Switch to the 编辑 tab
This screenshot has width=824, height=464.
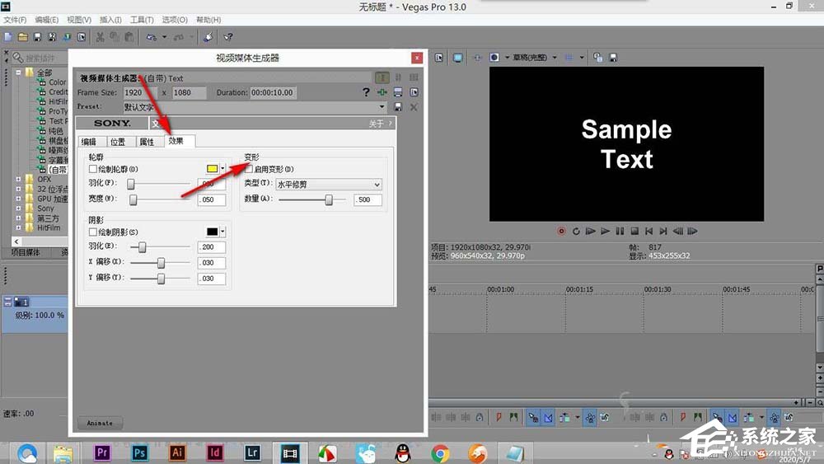(x=92, y=142)
